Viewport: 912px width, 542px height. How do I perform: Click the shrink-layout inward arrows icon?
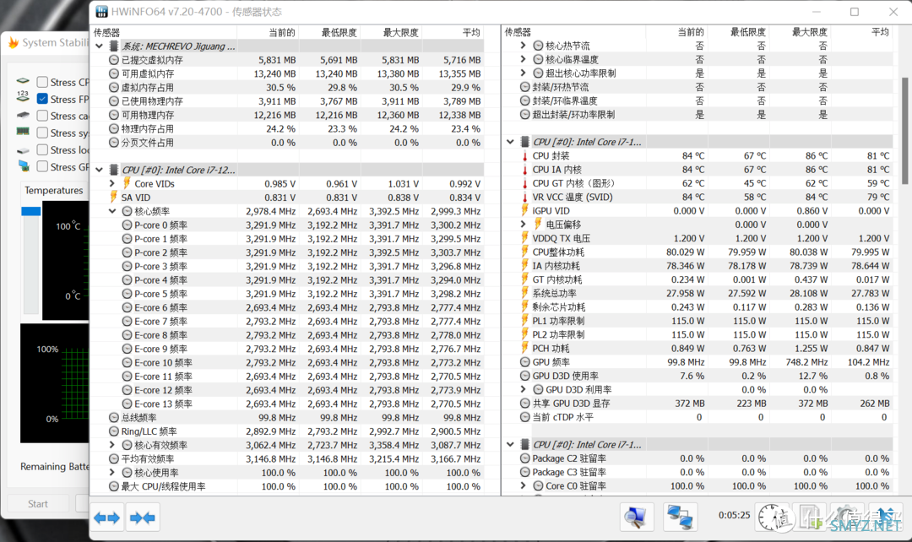(x=143, y=518)
